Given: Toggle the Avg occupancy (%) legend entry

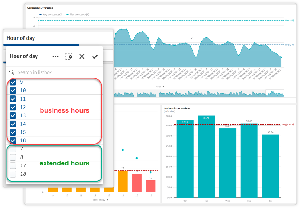Looking at the screenshot, I should click(x=51, y=14).
